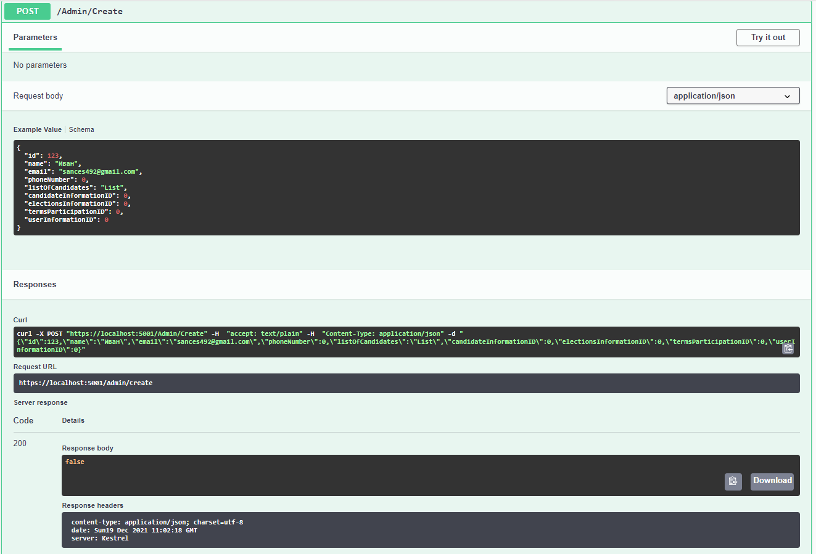816x554 pixels.
Task: Select the Parameters tab
Action: coord(35,38)
